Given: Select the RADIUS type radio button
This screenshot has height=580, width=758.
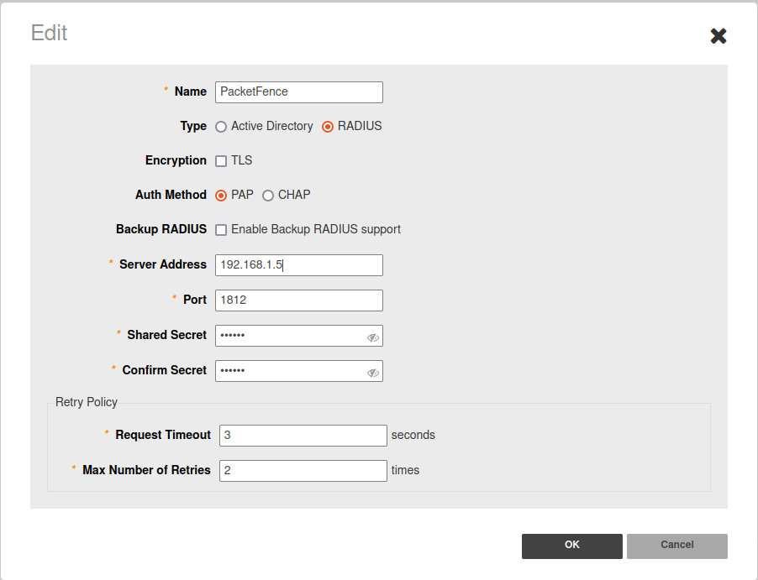Looking at the screenshot, I should pos(328,127).
